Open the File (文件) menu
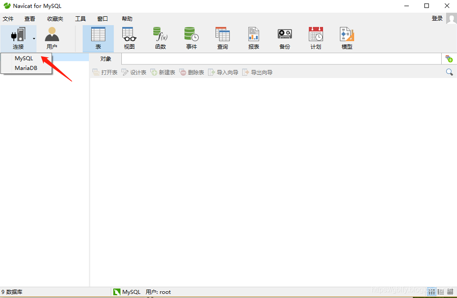This screenshot has width=457, height=298. [8, 18]
